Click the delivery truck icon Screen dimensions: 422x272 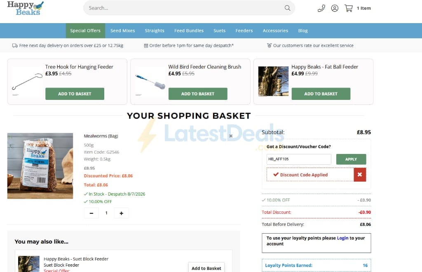(15, 45)
